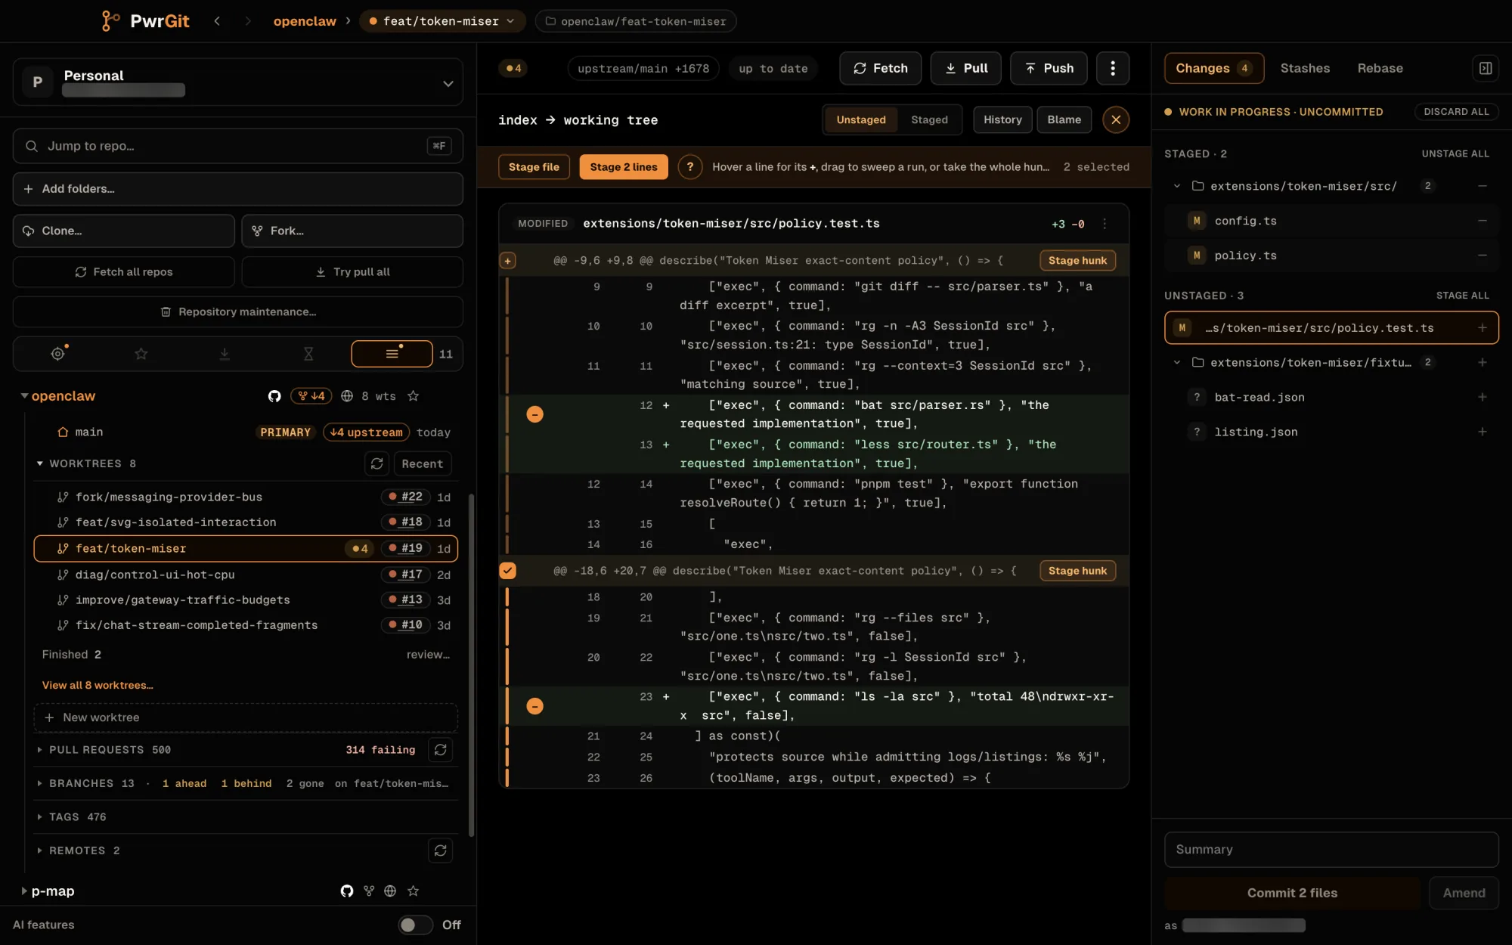This screenshot has width=1512, height=945.
Task: Deselect the line 12 bat src/parser.rs addition
Action: click(x=534, y=414)
